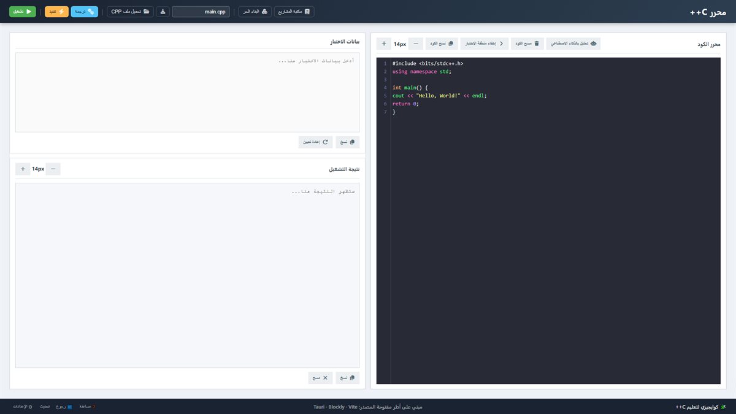Open البناء الحر free build mode

coord(255,11)
